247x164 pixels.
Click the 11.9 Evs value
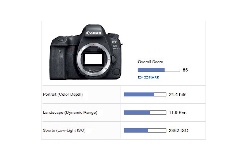click(178, 113)
